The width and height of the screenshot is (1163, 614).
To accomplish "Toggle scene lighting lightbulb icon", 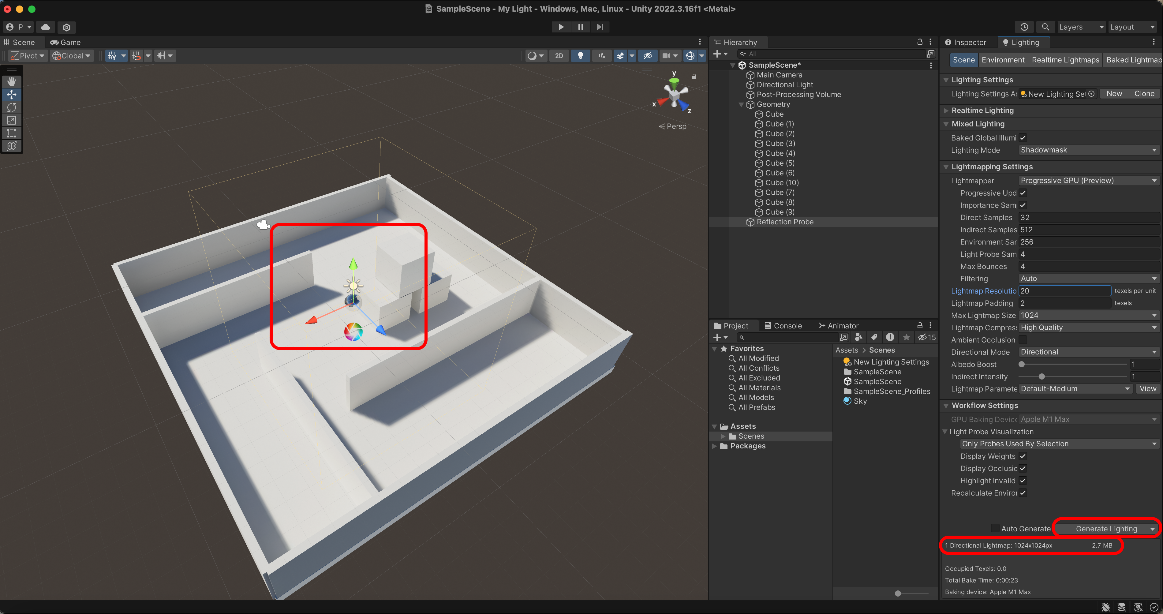I will (x=581, y=55).
